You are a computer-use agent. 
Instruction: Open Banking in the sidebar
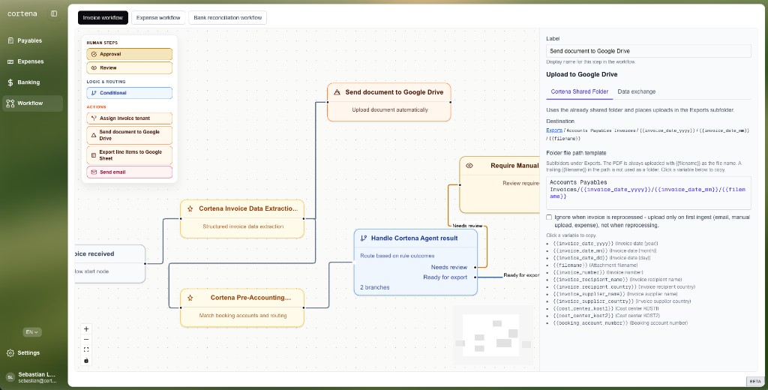32,82
